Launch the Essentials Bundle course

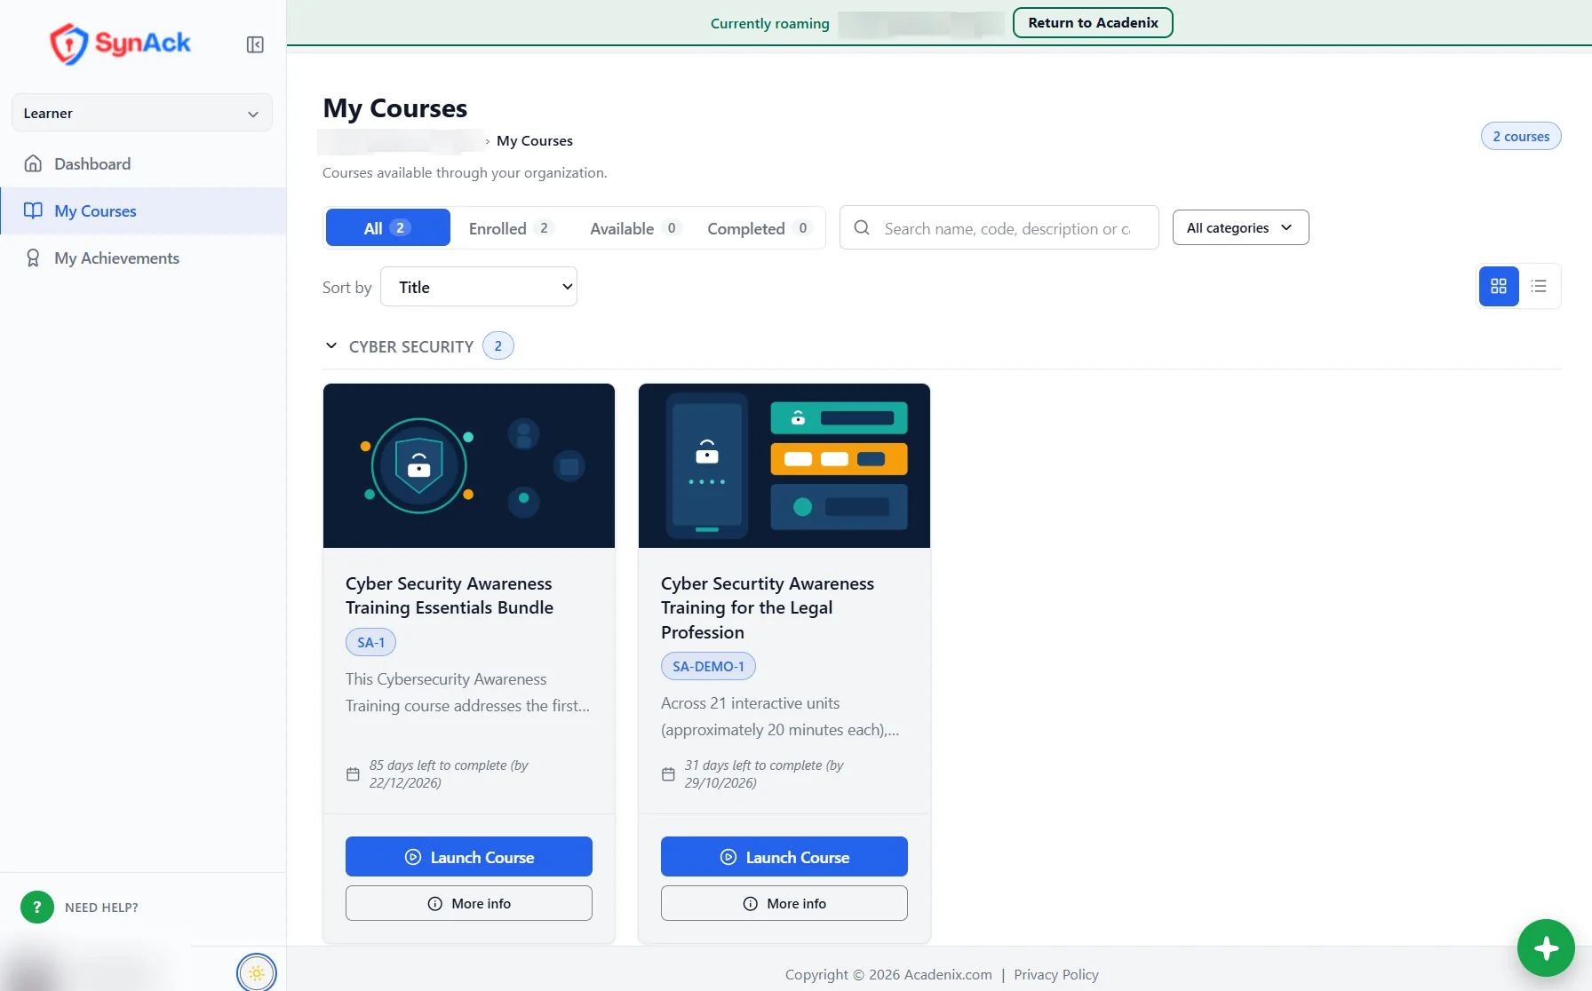(x=469, y=856)
